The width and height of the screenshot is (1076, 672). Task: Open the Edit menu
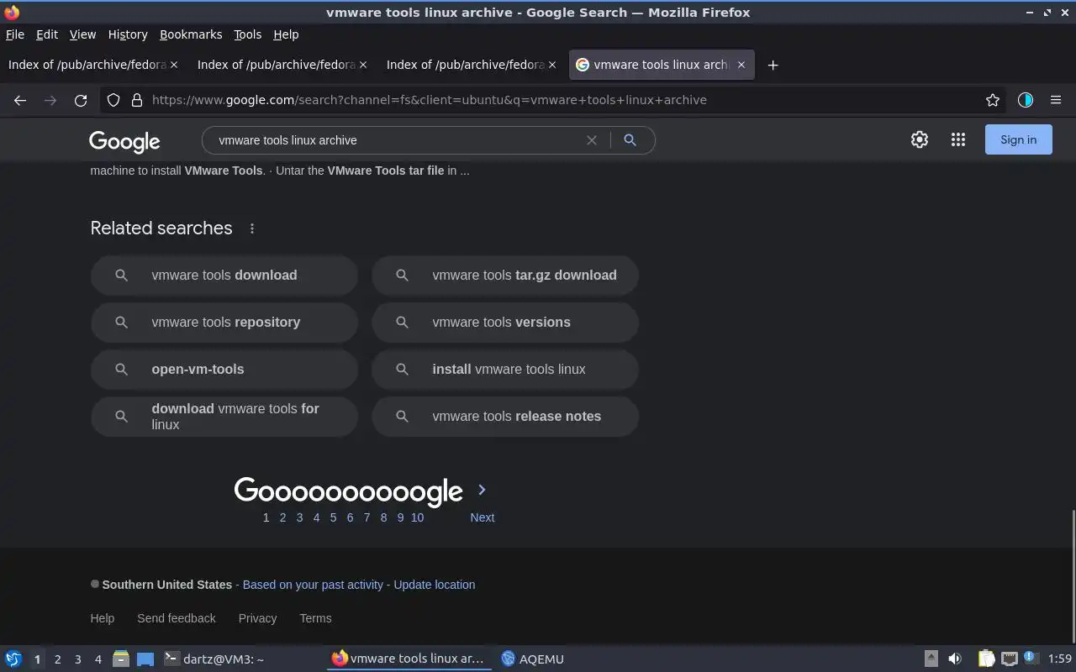[x=47, y=34]
